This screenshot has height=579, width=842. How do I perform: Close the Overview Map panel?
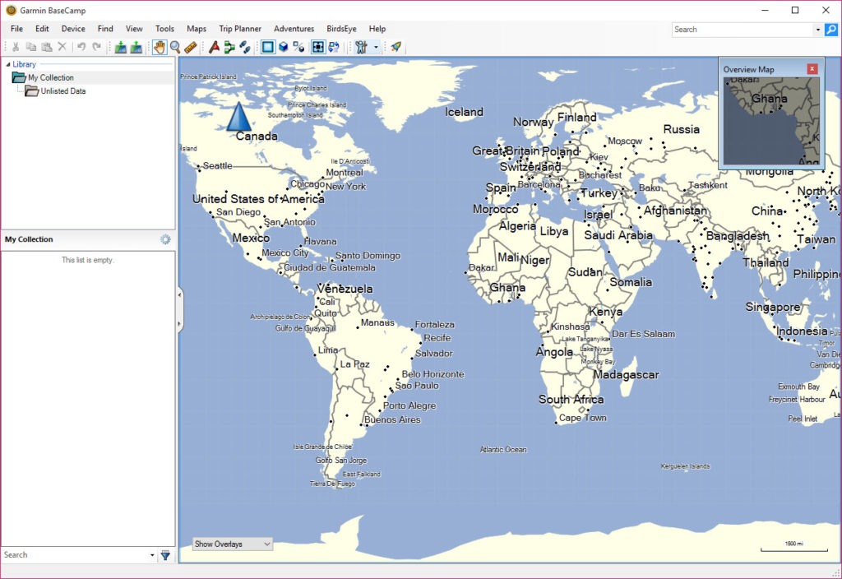click(812, 69)
